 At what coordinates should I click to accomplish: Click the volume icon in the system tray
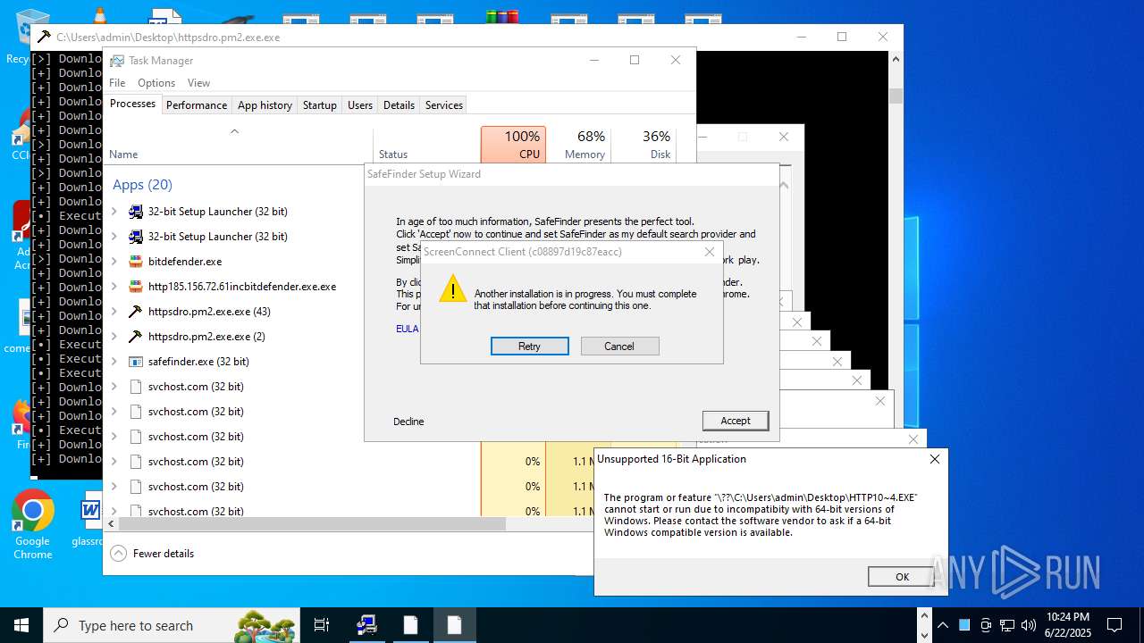point(1029,625)
